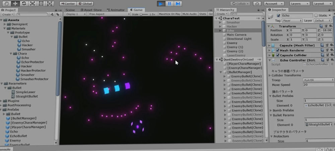The image size is (335, 151).
Task: Toggle the Static checkbox
Action: 316,16
